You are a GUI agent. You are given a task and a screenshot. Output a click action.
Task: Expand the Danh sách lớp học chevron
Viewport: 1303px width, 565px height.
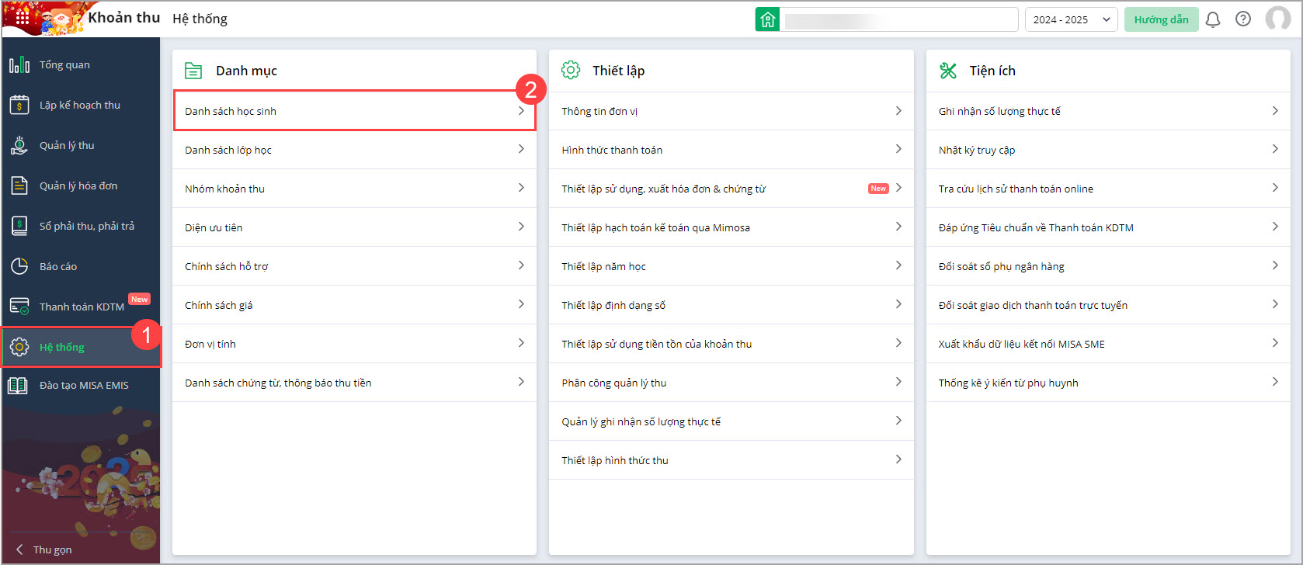[521, 149]
